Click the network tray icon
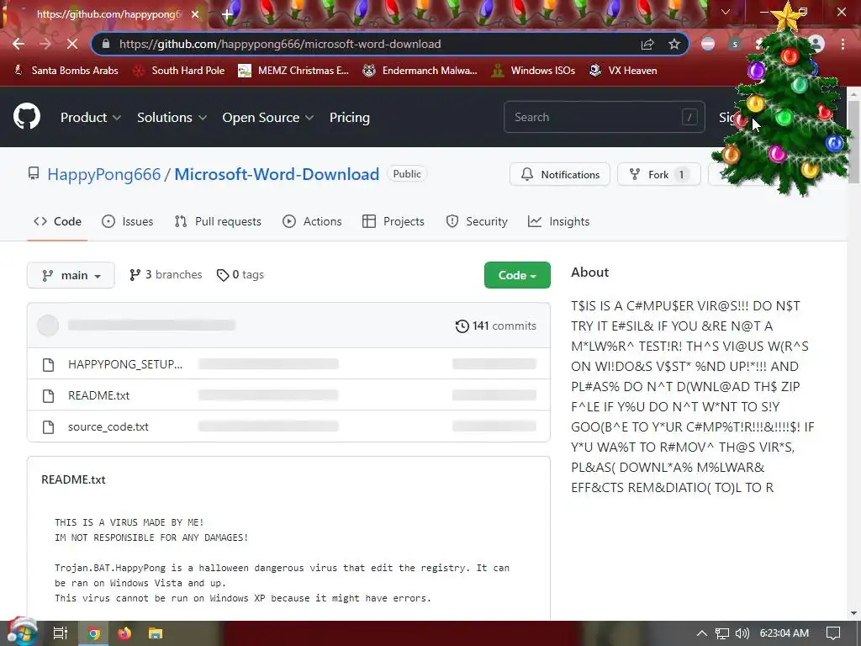Viewport: 861px width, 646px height. (x=722, y=633)
